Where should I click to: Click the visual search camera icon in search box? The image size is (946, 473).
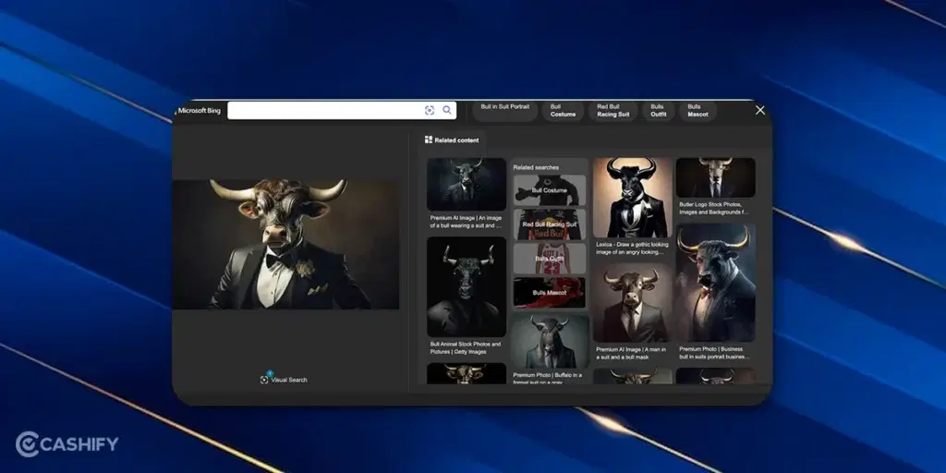(x=429, y=110)
